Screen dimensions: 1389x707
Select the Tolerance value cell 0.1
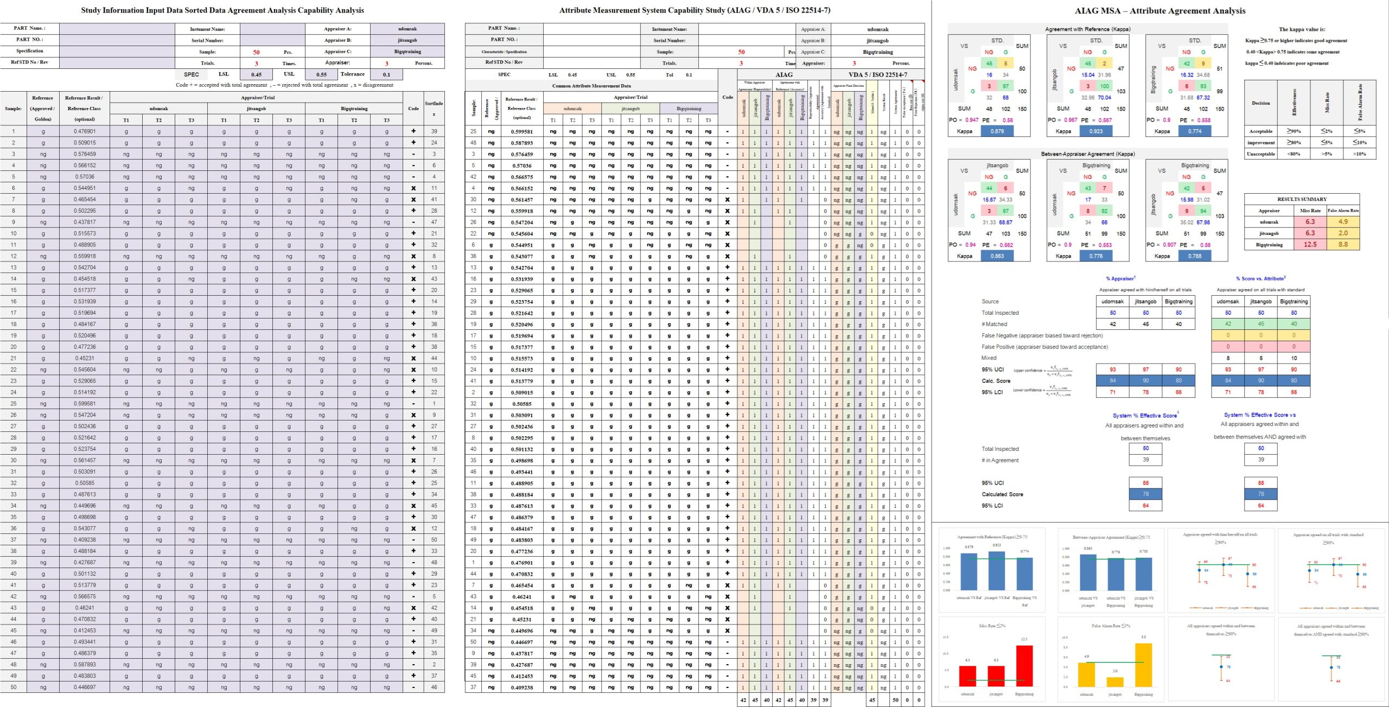coord(386,75)
